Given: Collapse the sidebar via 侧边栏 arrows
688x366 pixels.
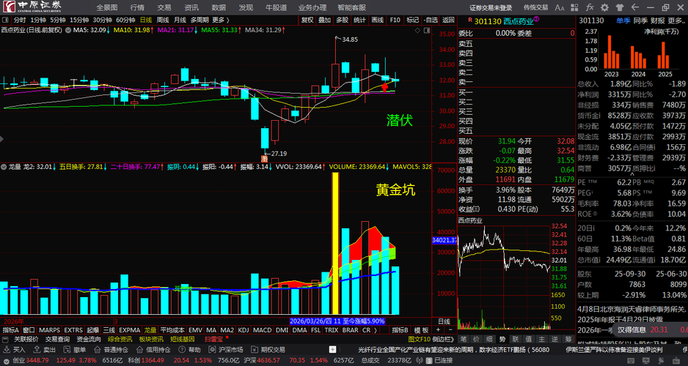Looking at the screenshot, I should (444, 340).
